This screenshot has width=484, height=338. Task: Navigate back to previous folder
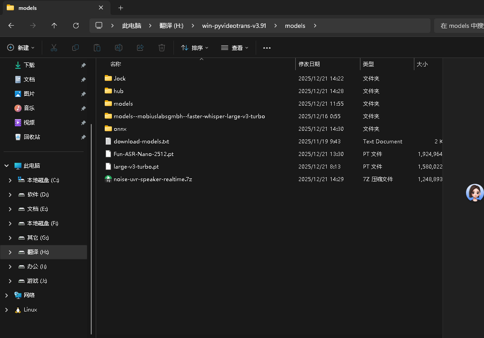point(11,26)
